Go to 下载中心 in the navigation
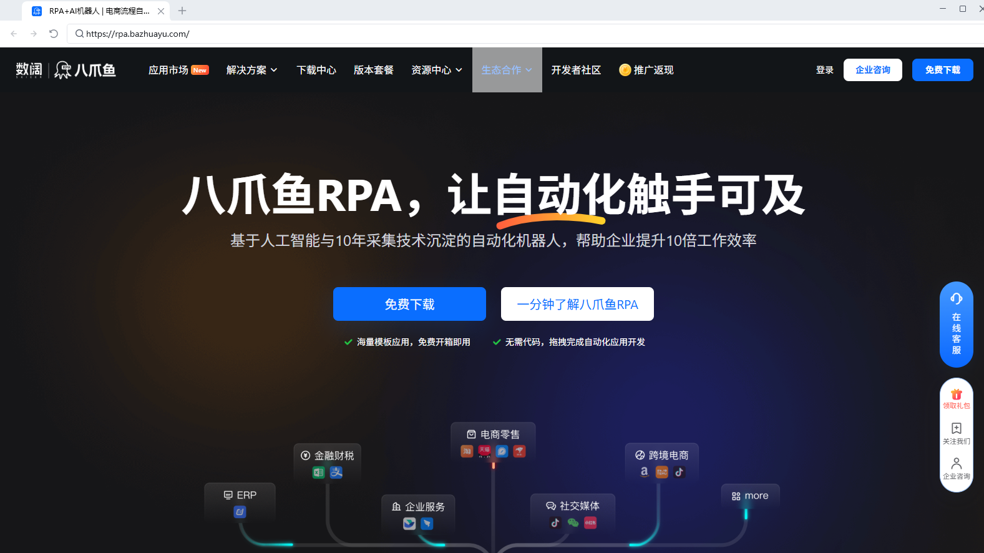 pyautogui.click(x=316, y=70)
